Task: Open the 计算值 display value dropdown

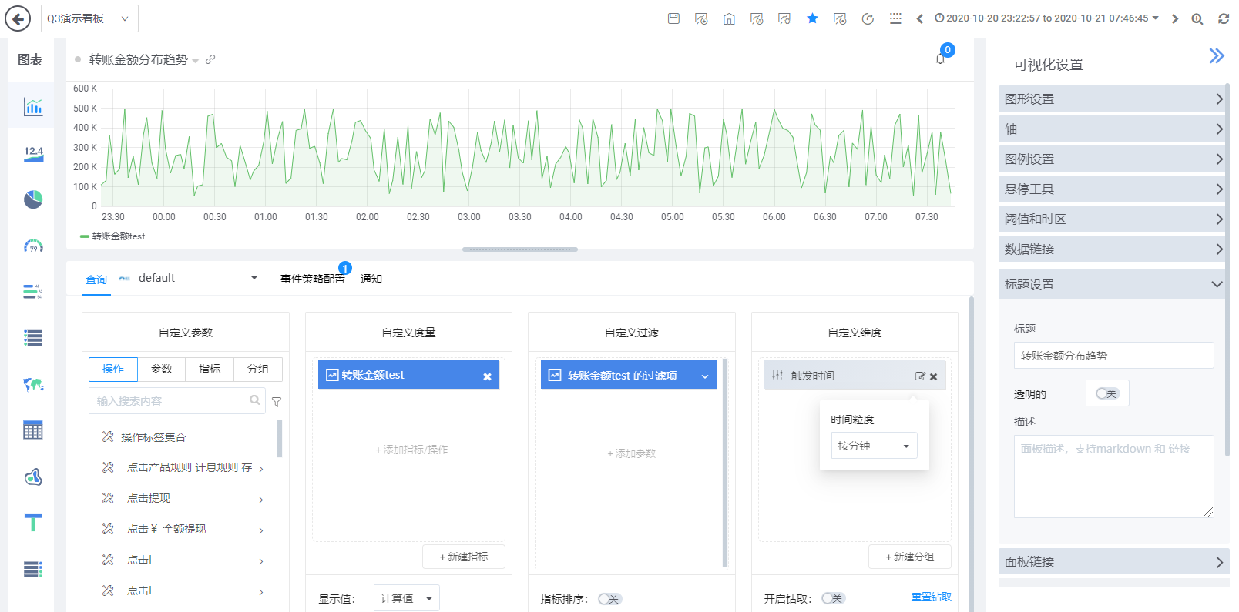Action: [407, 598]
